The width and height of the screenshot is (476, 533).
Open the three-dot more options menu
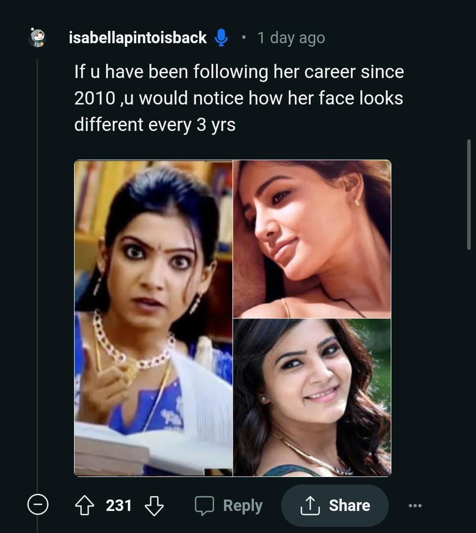coord(415,505)
